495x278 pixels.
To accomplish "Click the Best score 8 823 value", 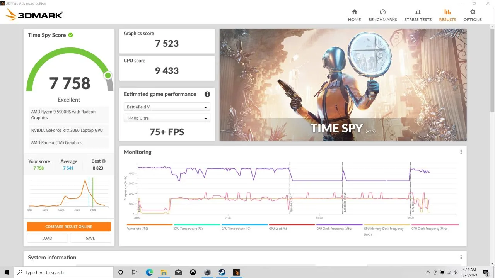I will pyautogui.click(x=98, y=168).
